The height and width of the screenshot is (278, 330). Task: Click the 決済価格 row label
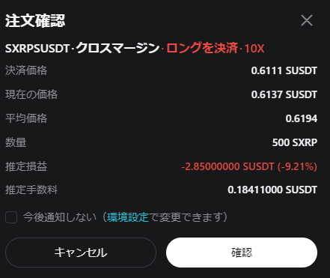(26, 70)
